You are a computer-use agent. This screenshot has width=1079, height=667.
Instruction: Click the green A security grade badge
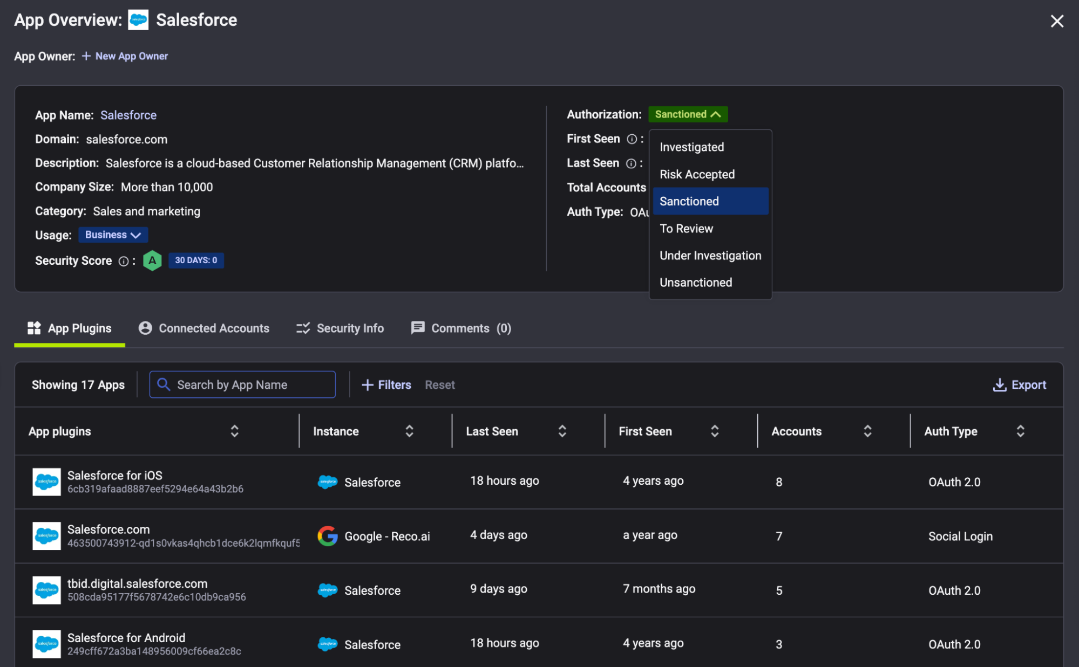coord(152,260)
